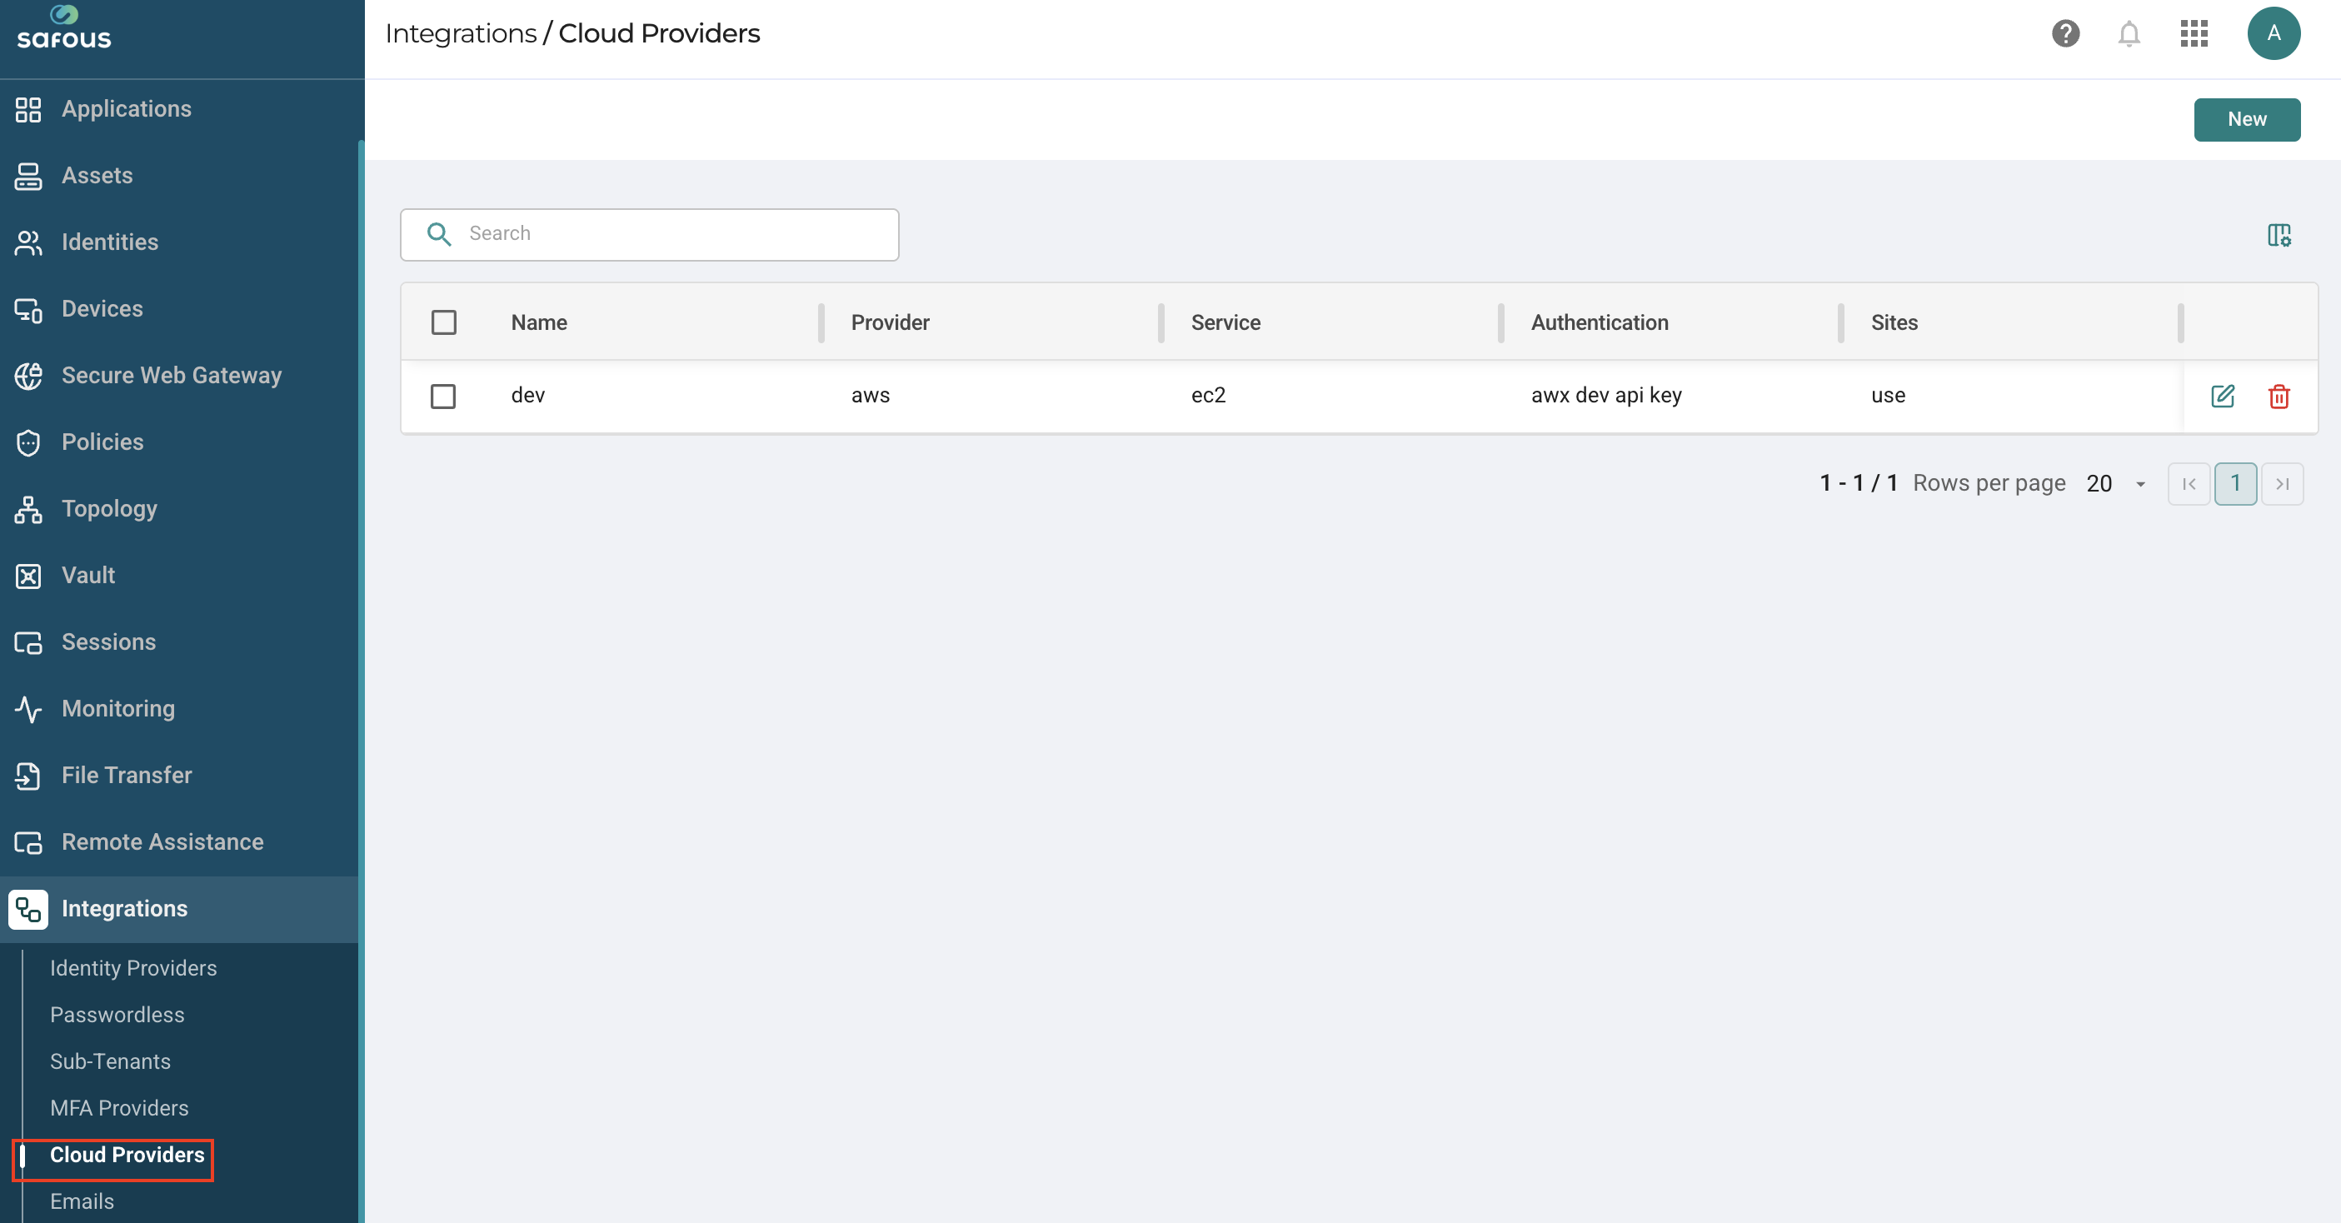The image size is (2341, 1223).
Task: Click the Safous logo
Action: click(x=63, y=27)
